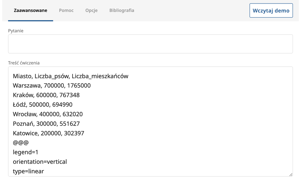Grab the textarea resize handle corner
The height and width of the screenshot is (188, 308).
point(291,174)
